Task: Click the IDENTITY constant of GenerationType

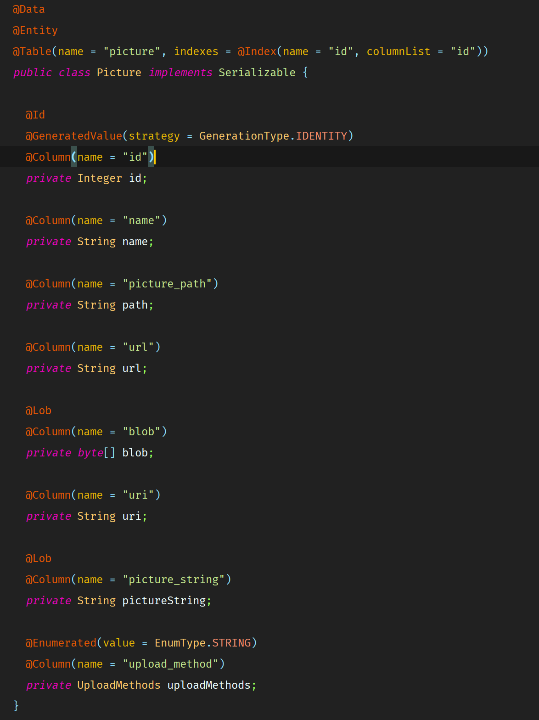Action: point(321,136)
